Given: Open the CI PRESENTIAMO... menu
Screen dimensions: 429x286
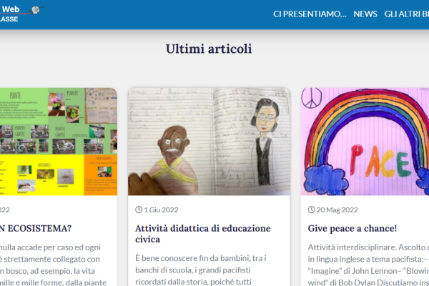Looking at the screenshot, I should 310,14.
